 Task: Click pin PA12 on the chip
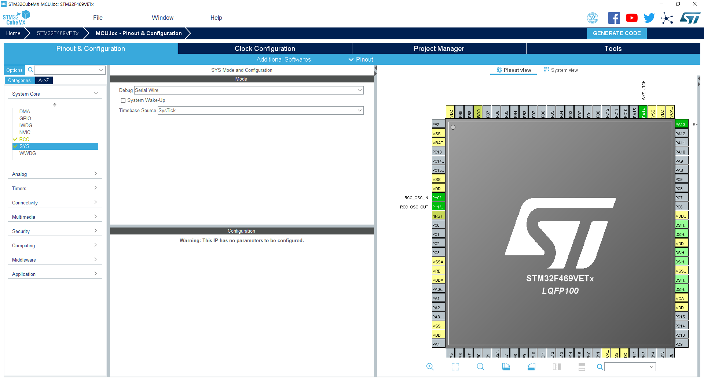[682, 133]
